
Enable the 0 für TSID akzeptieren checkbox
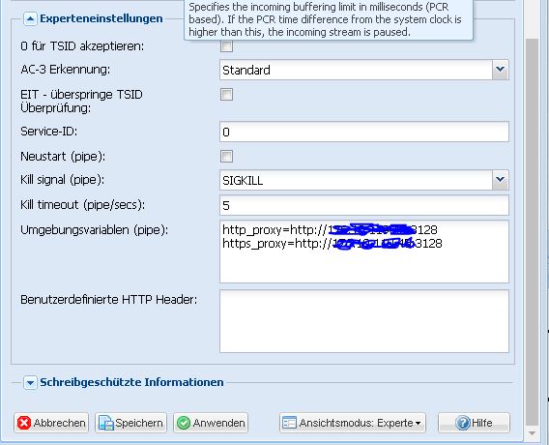pos(226,45)
